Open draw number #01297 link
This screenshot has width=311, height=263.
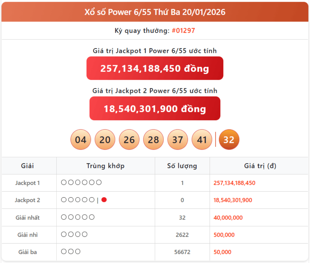point(183,31)
